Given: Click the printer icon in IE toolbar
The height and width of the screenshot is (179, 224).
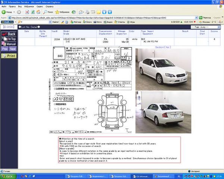Looking at the screenshot, I should click(x=87, y=12).
